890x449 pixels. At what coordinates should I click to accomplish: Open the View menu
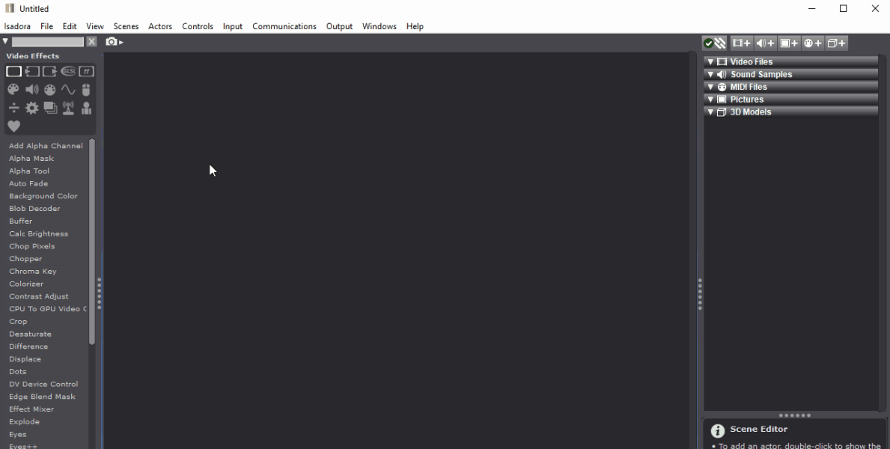click(95, 26)
